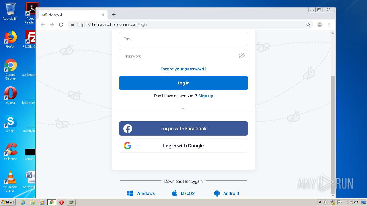The width and height of the screenshot is (367, 206).
Task: Open the Windows Start menu
Action: click(8, 202)
